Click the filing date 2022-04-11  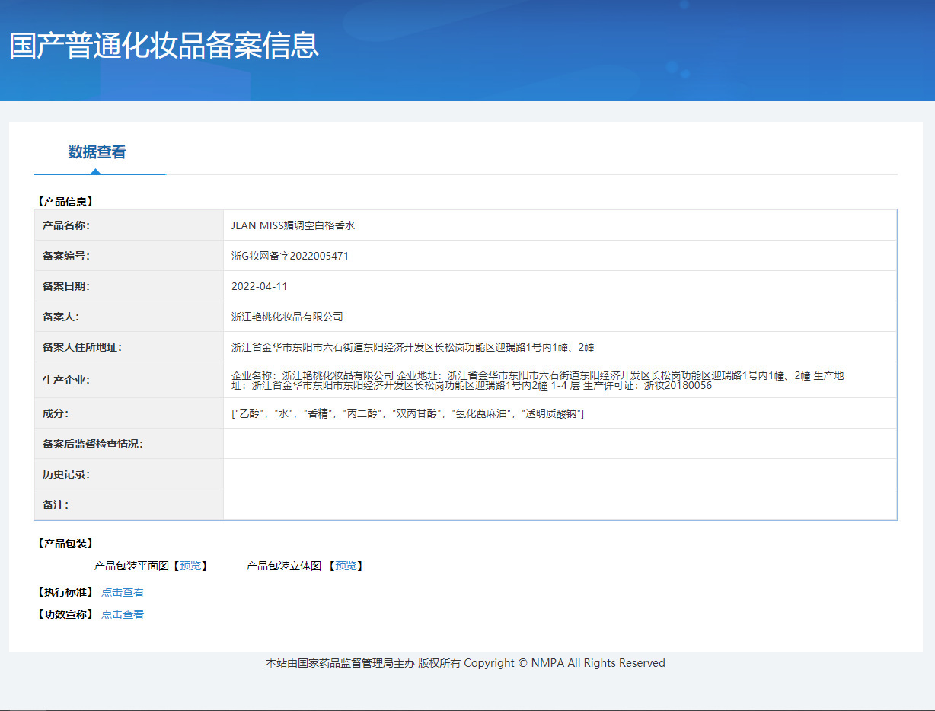pos(259,286)
